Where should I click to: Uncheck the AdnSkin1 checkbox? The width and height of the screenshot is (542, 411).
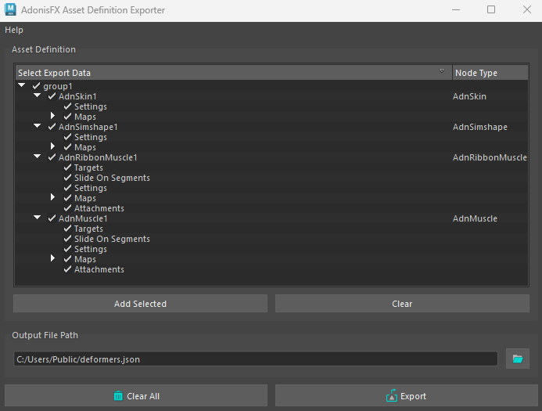52,96
